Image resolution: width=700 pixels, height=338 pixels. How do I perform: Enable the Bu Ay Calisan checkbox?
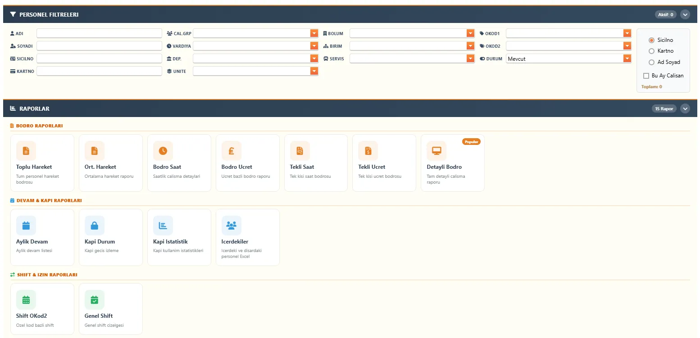(646, 76)
